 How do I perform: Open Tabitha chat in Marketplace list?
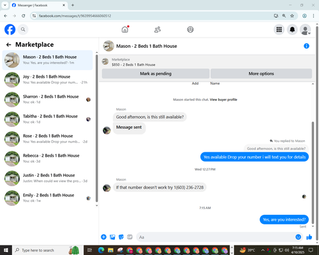pyautogui.click(x=47, y=119)
